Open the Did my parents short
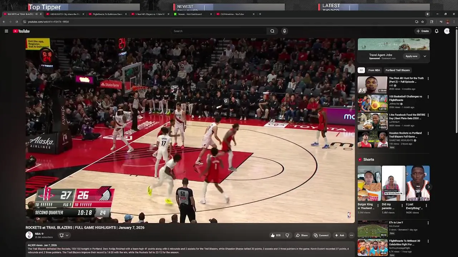The height and width of the screenshot is (257, 458). tap(393, 183)
